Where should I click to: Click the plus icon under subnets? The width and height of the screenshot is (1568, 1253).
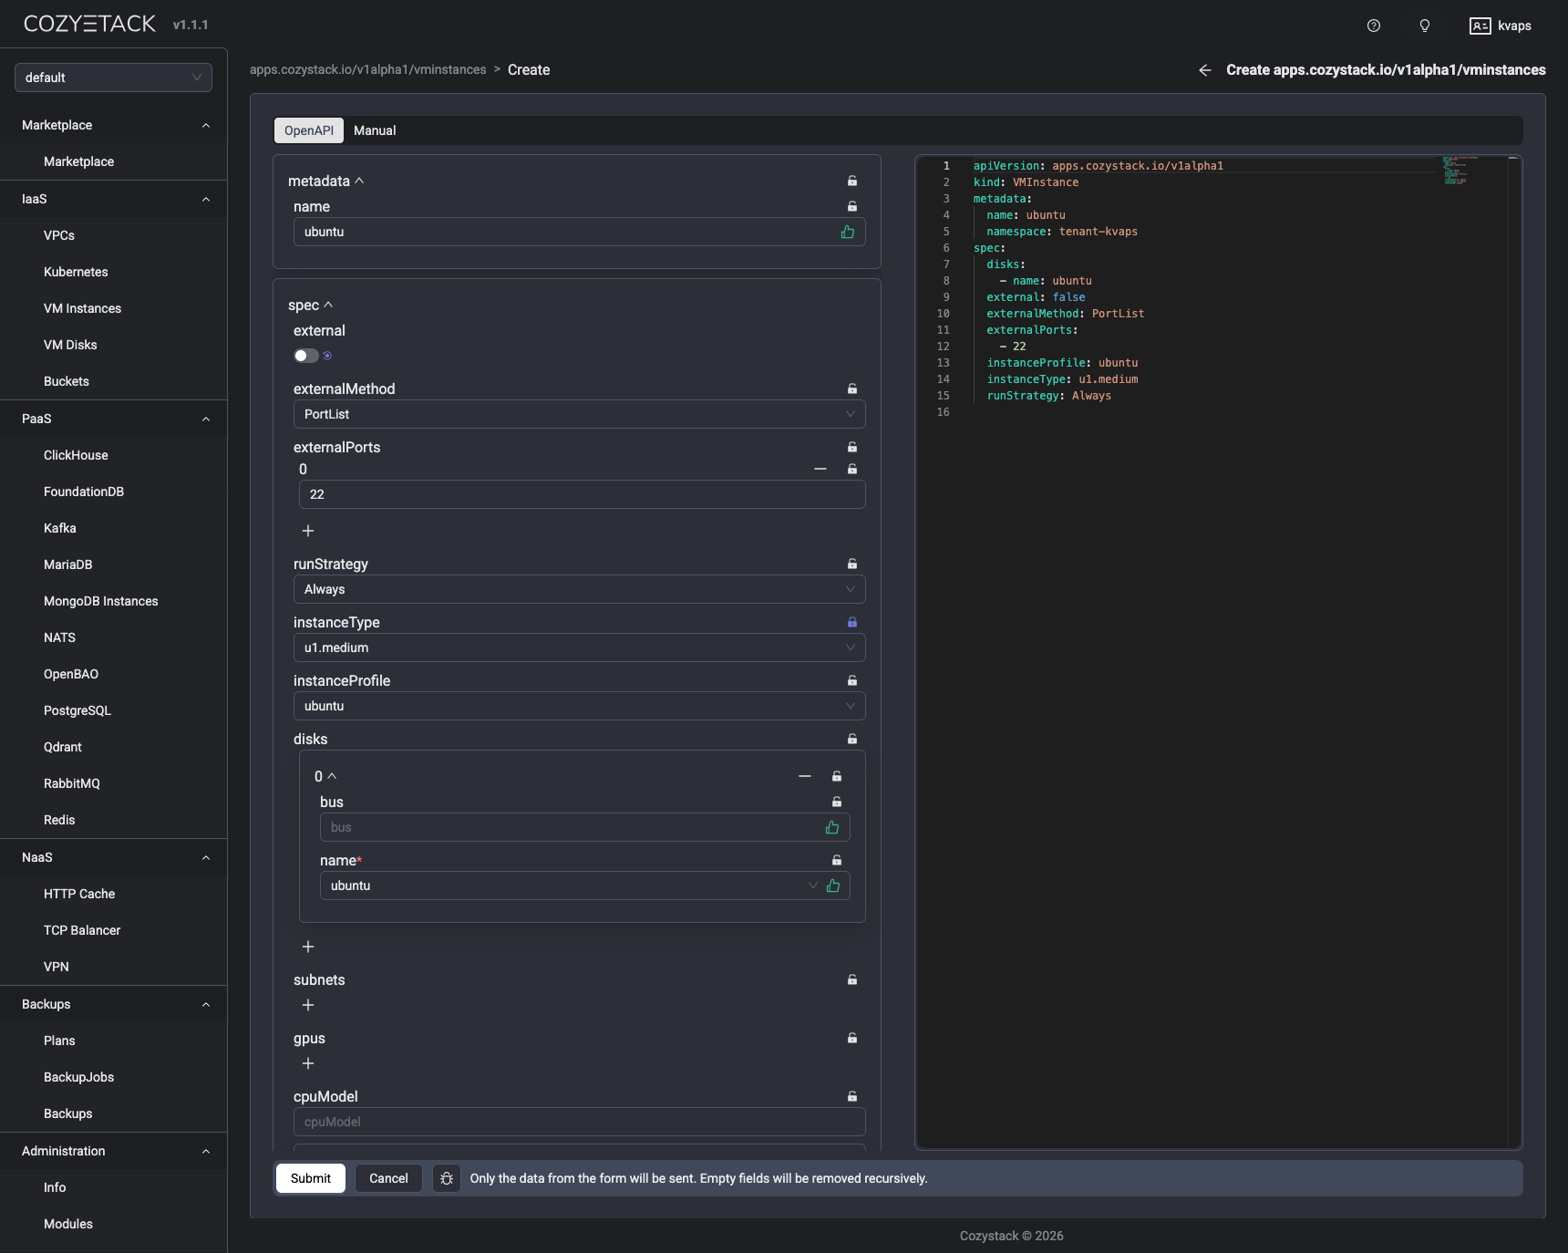pyautogui.click(x=308, y=1005)
